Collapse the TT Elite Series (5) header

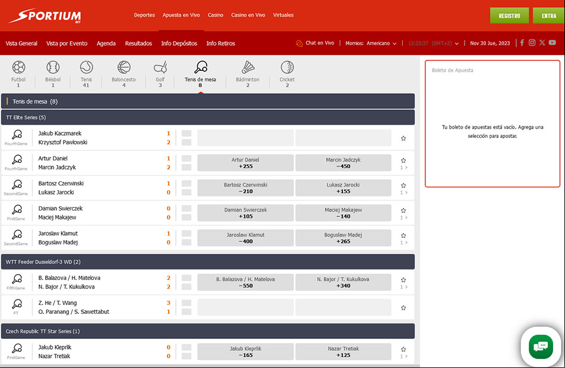coord(208,118)
